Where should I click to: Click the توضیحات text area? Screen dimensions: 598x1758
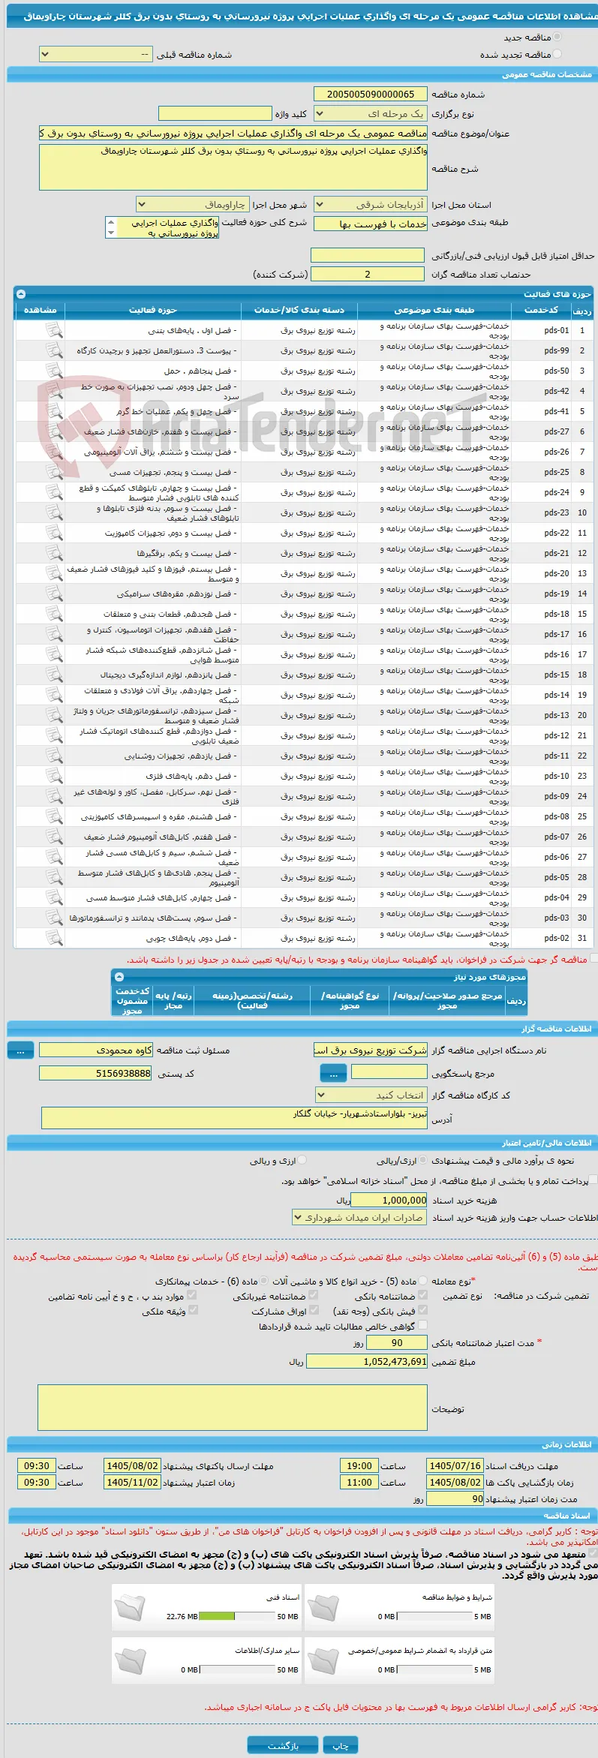(x=233, y=1408)
